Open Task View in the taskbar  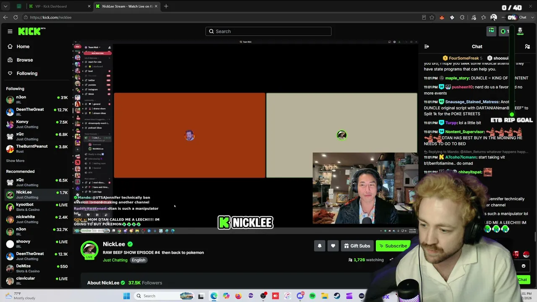coord(201,296)
